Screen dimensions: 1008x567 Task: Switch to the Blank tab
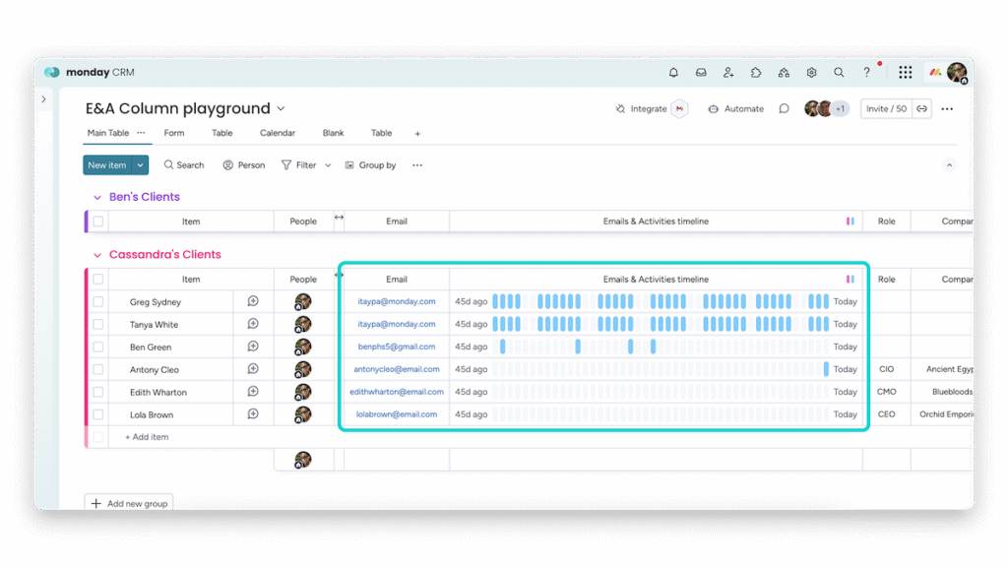333,133
